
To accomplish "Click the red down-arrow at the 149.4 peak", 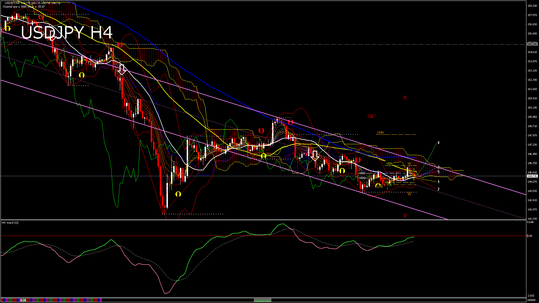I will (290, 122).
